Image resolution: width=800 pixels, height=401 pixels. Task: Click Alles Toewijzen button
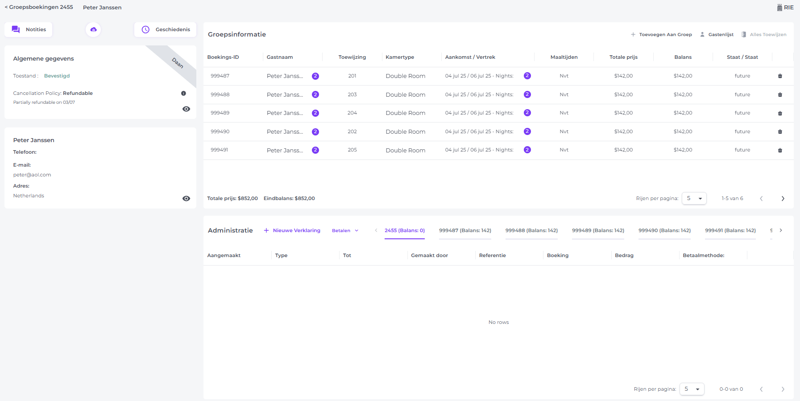point(764,34)
